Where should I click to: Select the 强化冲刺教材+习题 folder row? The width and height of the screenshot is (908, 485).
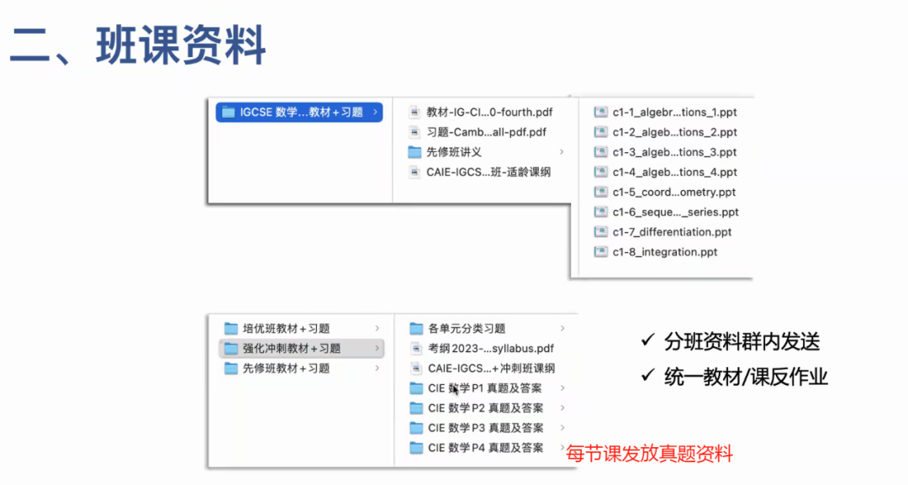click(292, 348)
